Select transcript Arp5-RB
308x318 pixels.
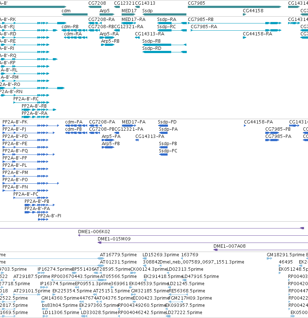(108, 45)
